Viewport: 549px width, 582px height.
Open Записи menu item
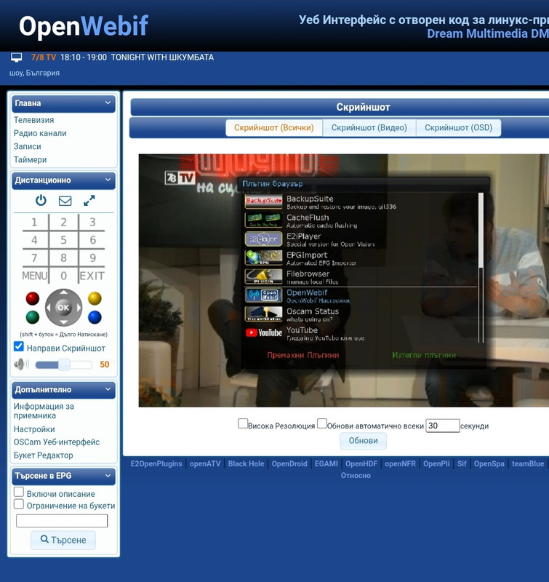(x=28, y=147)
